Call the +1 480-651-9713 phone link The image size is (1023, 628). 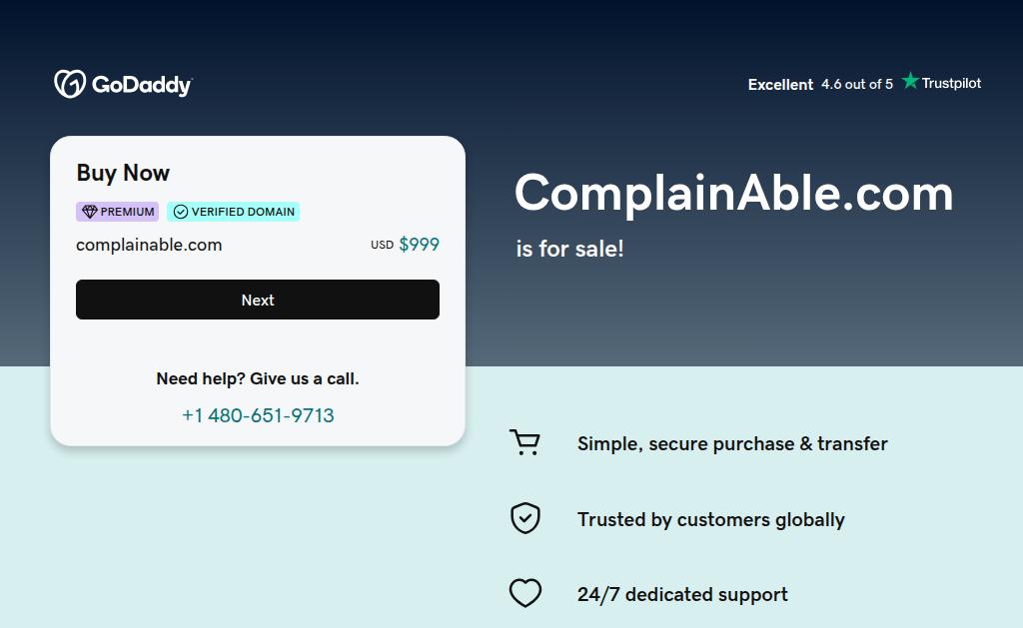tap(258, 415)
